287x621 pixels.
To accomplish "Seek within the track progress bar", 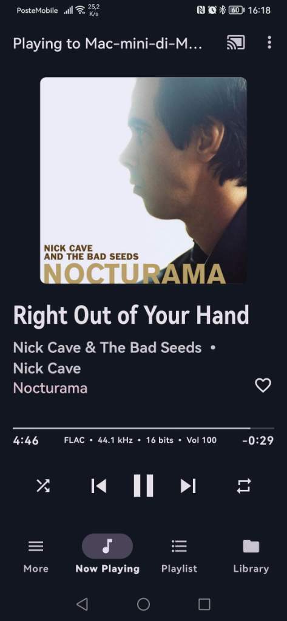I will 143,428.
